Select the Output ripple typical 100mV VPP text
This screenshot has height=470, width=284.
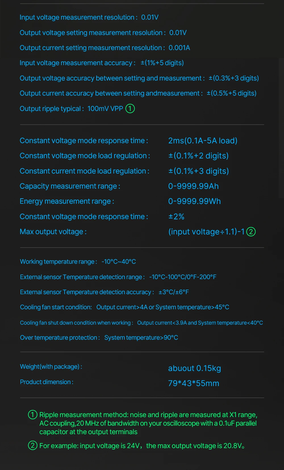[x=71, y=109]
